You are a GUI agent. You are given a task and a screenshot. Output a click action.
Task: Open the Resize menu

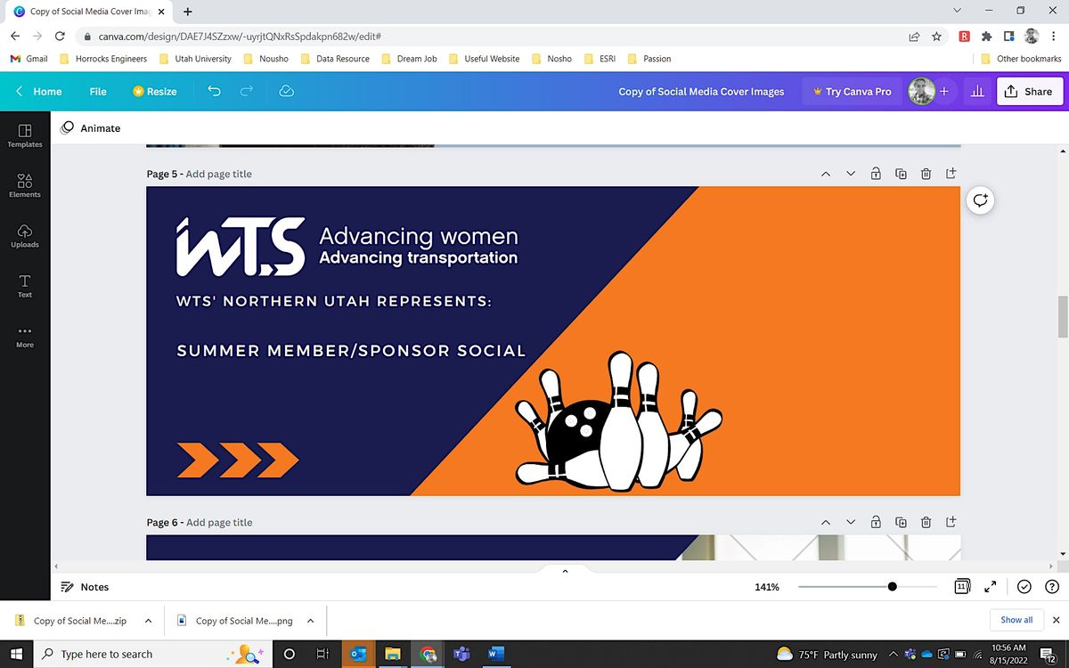[154, 91]
